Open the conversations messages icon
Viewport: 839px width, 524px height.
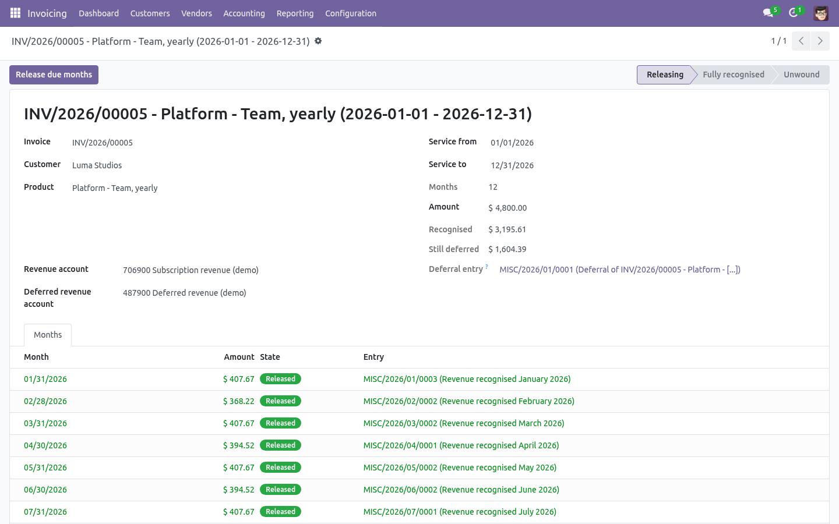coord(769,13)
